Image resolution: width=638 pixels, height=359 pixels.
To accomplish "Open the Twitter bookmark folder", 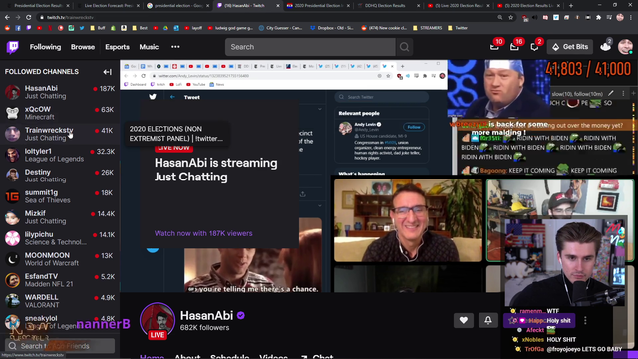I will [x=457, y=28].
